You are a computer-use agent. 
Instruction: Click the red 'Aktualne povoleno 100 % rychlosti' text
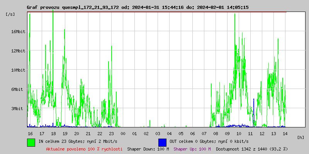(x=84, y=149)
